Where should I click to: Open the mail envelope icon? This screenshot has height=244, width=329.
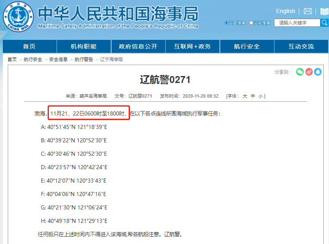[x=307, y=11]
